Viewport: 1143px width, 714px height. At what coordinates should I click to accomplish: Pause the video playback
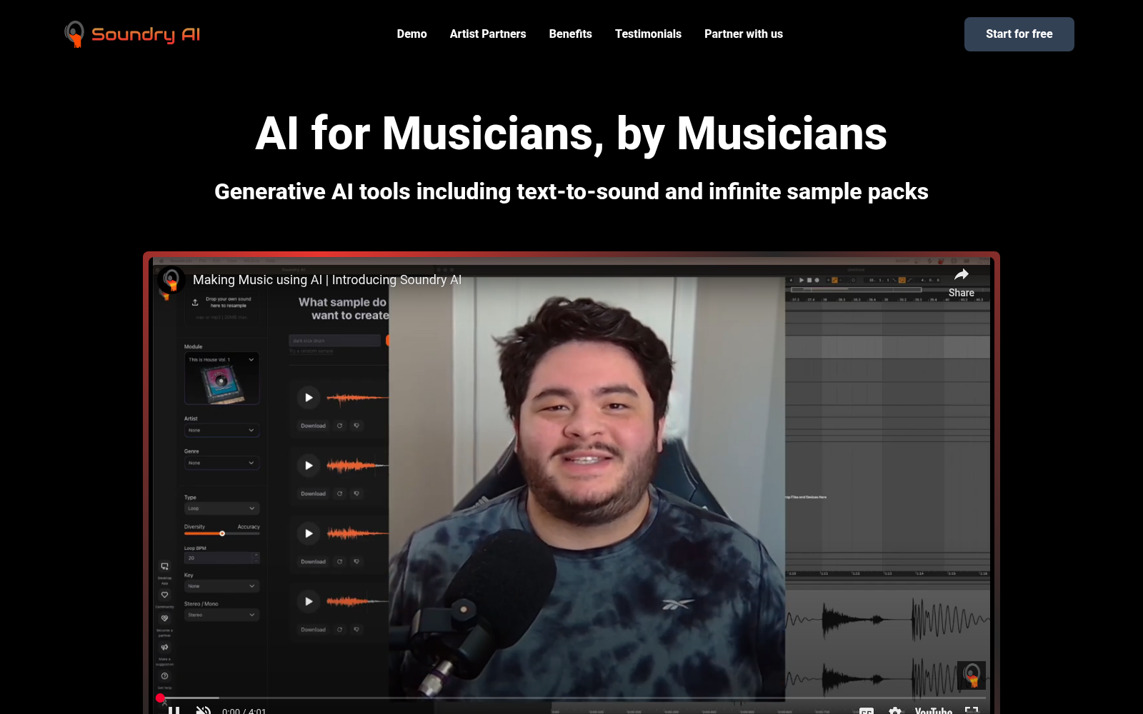coord(174,710)
